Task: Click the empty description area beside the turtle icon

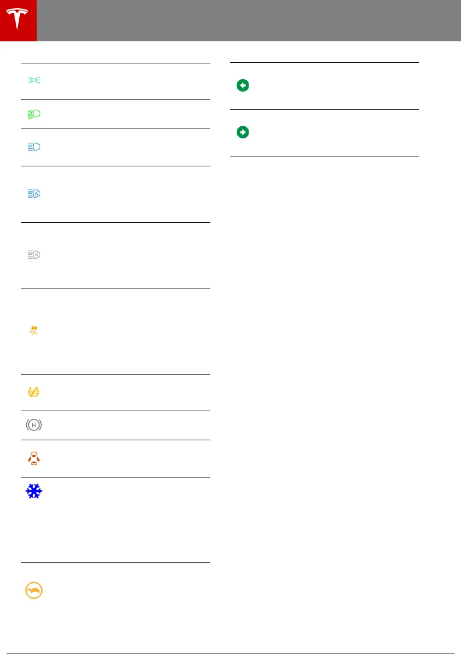Action: [x=128, y=590]
